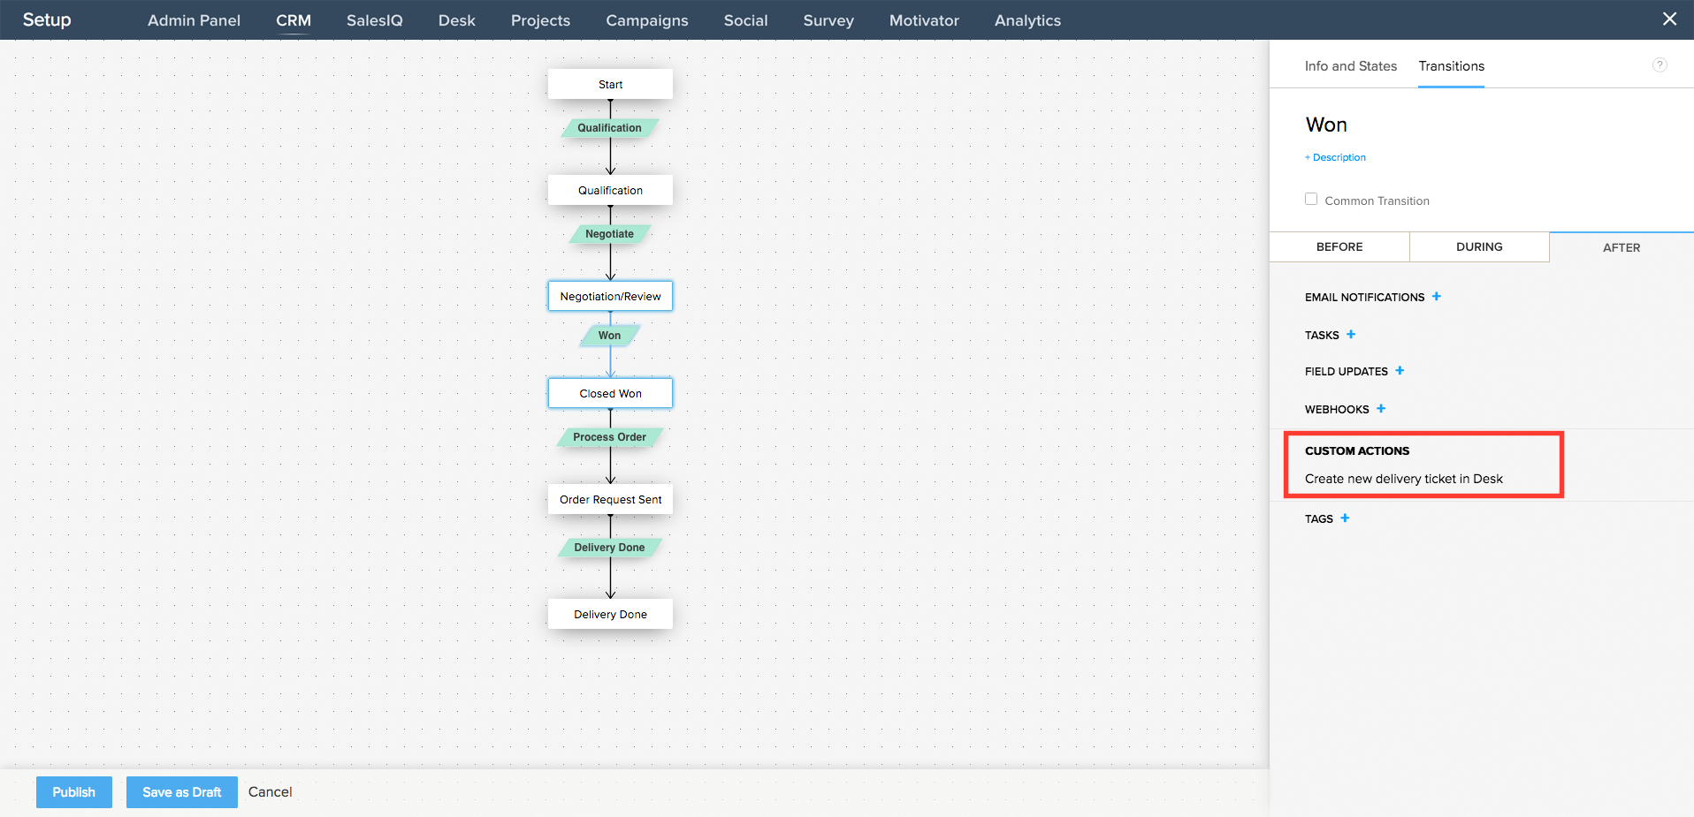Add a description via + Description link
Image resolution: width=1694 pixels, height=817 pixels.
1335,157
